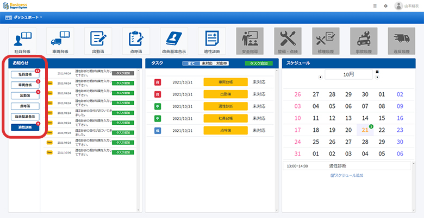Show 全て tasks filter
Screen dimensions: 424x218
pyautogui.click(x=191, y=63)
